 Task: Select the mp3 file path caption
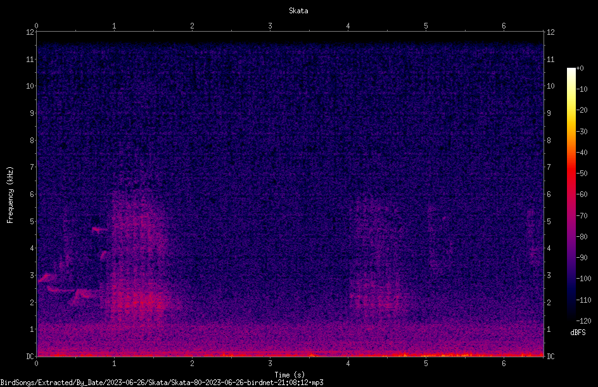[x=162, y=383]
